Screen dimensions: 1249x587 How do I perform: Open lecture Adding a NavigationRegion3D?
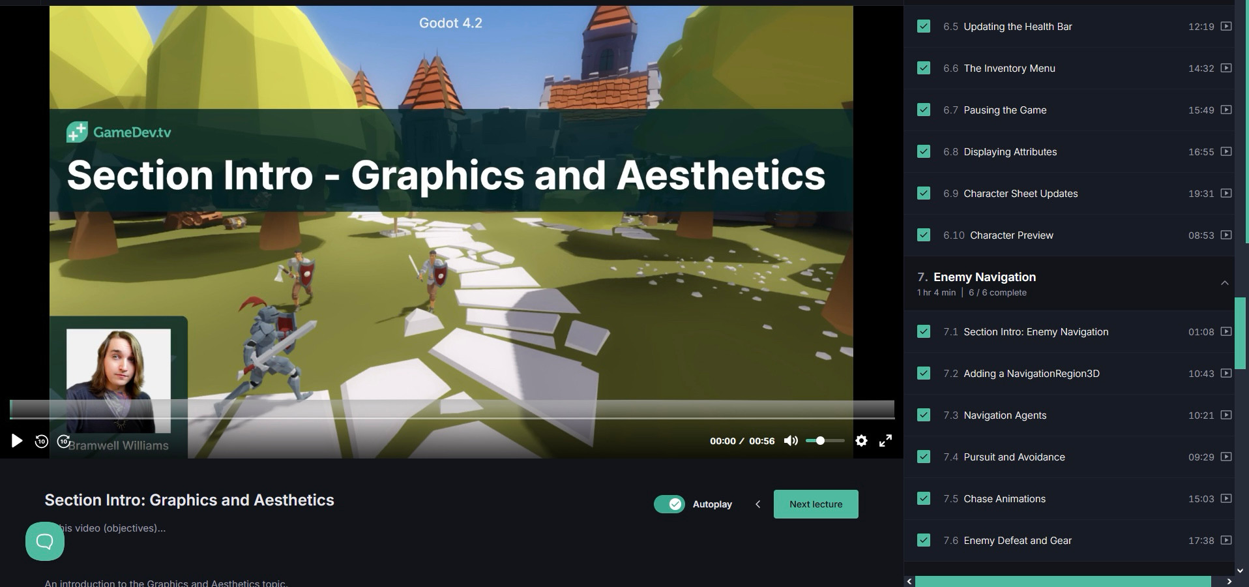[x=1031, y=374]
